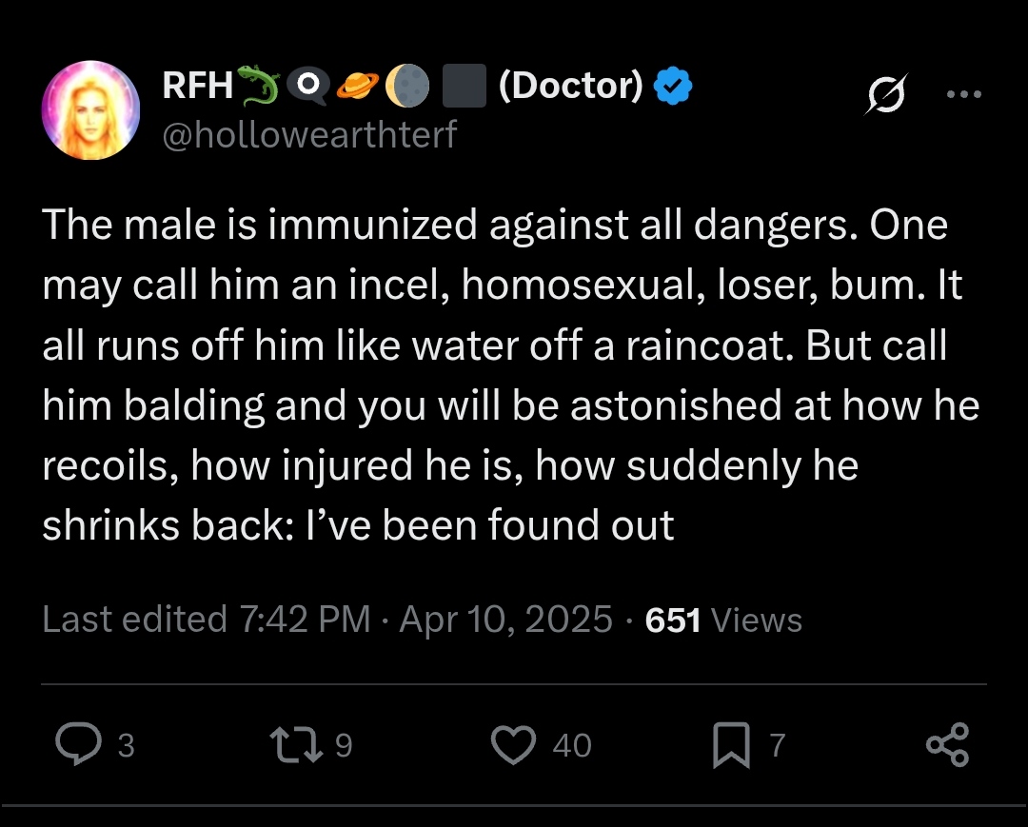
Task: Click the reply speech bubble icon
Action: click(79, 744)
